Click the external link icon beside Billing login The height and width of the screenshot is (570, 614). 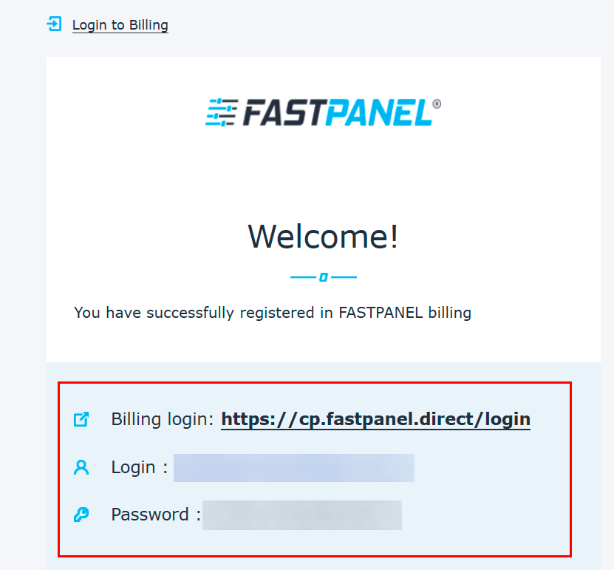pos(81,419)
